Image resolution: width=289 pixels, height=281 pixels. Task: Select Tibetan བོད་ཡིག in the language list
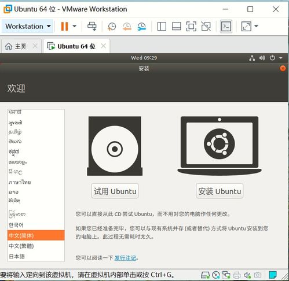[36, 201]
